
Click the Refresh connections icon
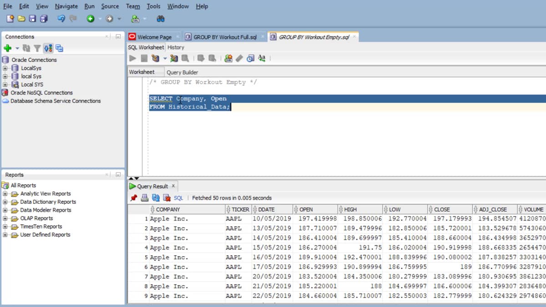[x=26, y=48]
